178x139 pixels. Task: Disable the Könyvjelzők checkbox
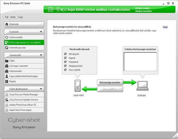[65, 70]
